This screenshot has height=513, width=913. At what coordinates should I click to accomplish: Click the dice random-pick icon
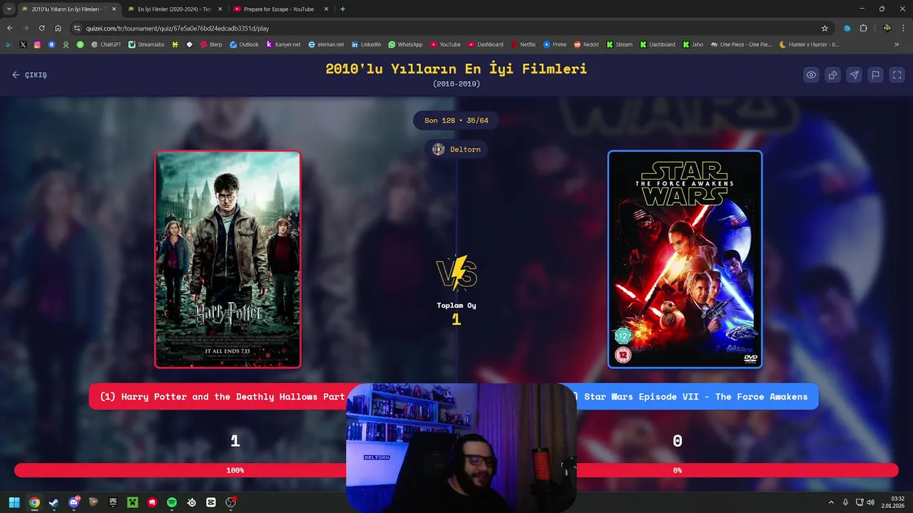pos(832,75)
